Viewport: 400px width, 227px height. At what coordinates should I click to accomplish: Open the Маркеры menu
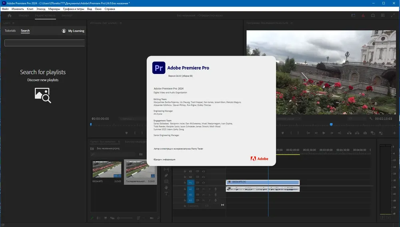coord(54,9)
